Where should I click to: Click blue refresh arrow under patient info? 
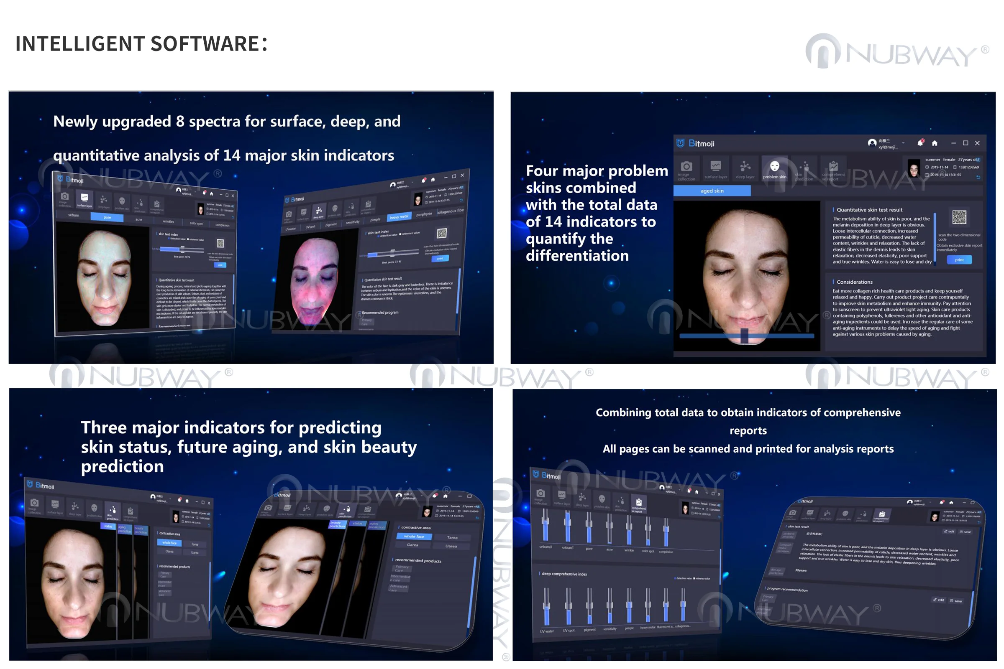[x=978, y=177]
